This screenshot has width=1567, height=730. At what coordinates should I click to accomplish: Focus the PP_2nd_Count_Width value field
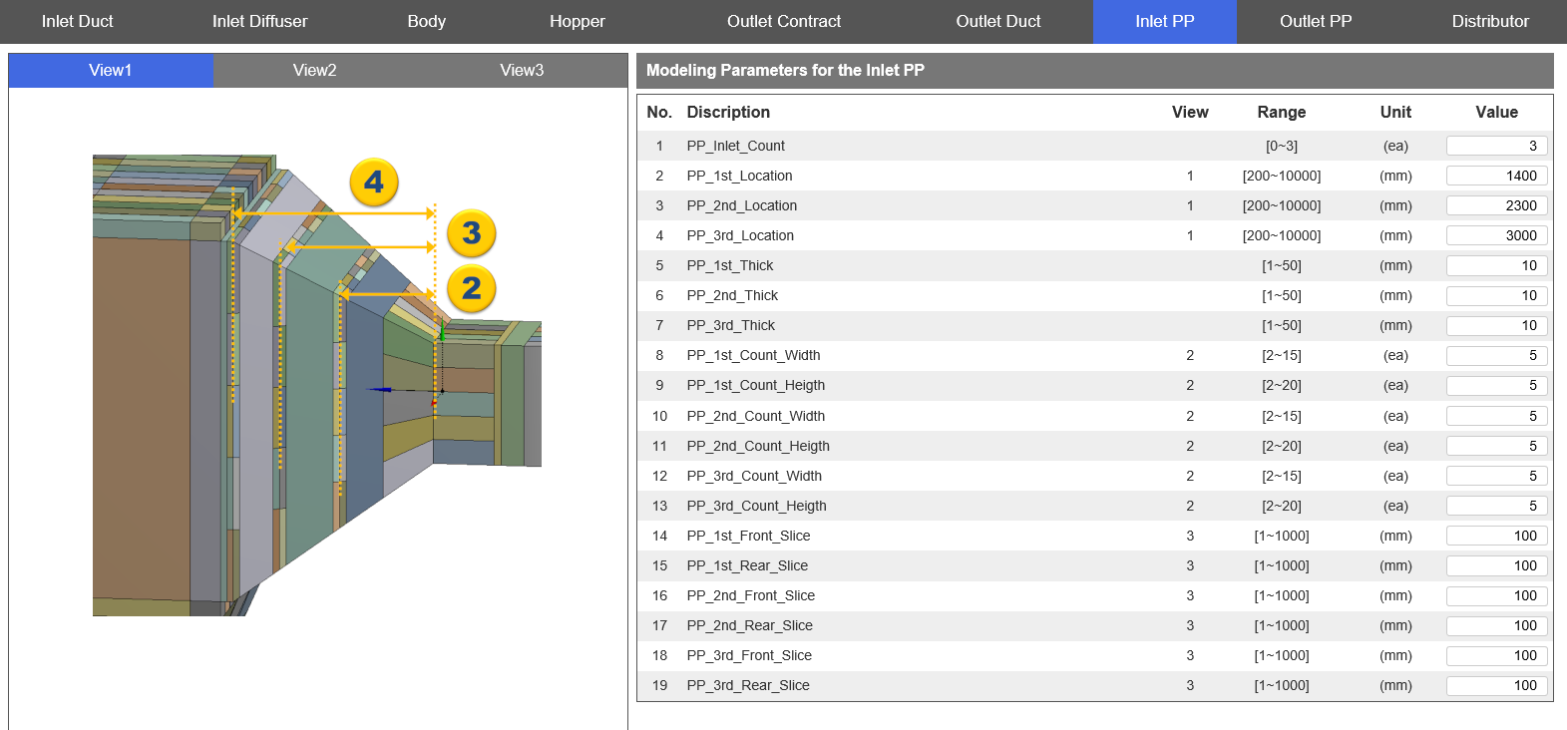click(1497, 416)
